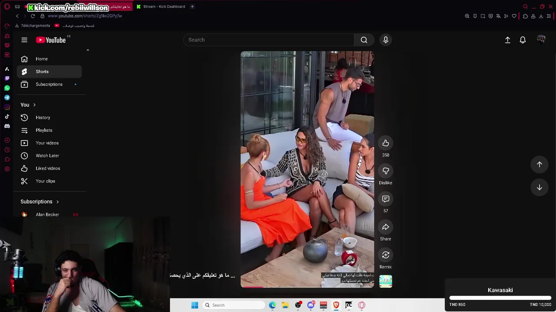Screen dimensions: 556x312
Task: Open the Opera logo menu
Action: click(x=7, y=6)
